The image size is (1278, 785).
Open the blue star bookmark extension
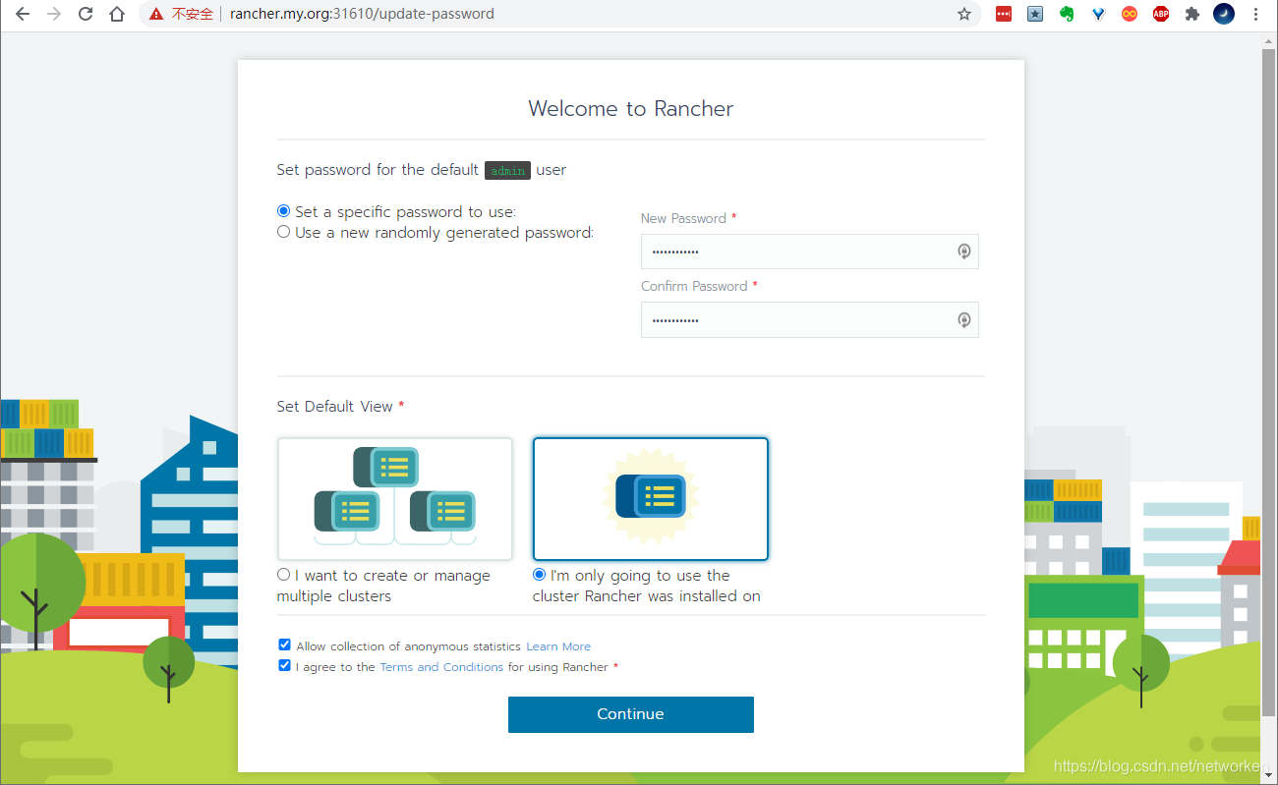click(1035, 14)
